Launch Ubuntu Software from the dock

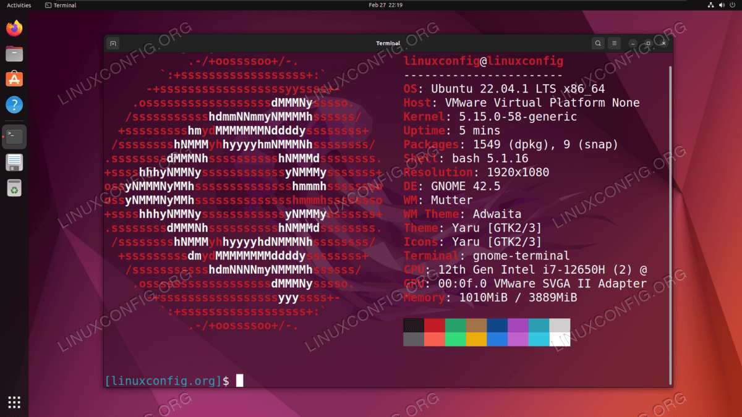[x=14, y=79]
